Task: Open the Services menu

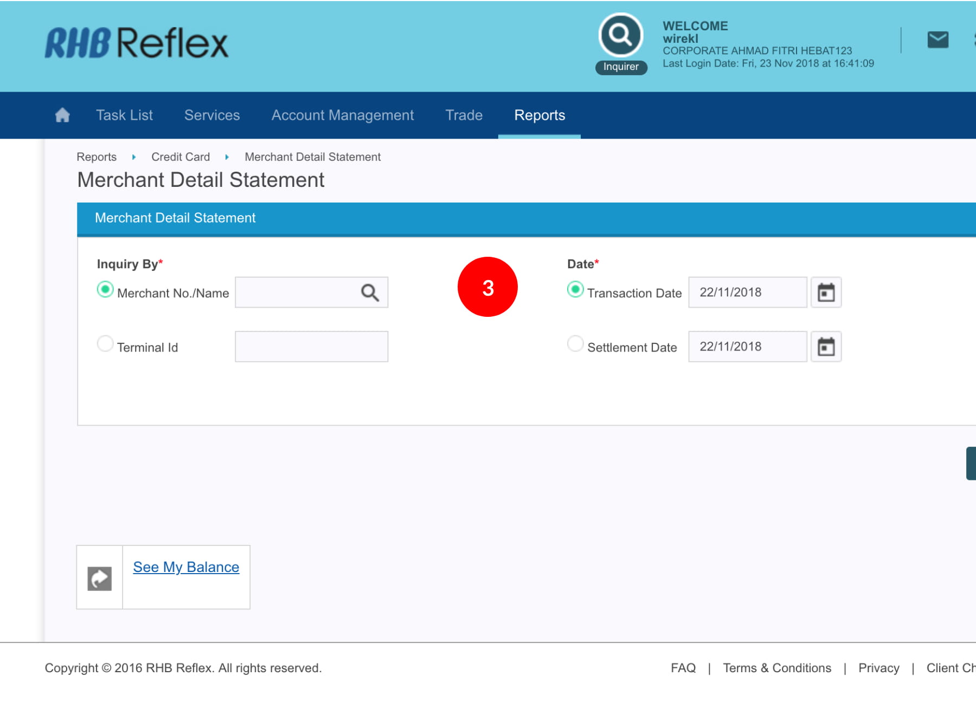Action: click(x=212, y=115)
